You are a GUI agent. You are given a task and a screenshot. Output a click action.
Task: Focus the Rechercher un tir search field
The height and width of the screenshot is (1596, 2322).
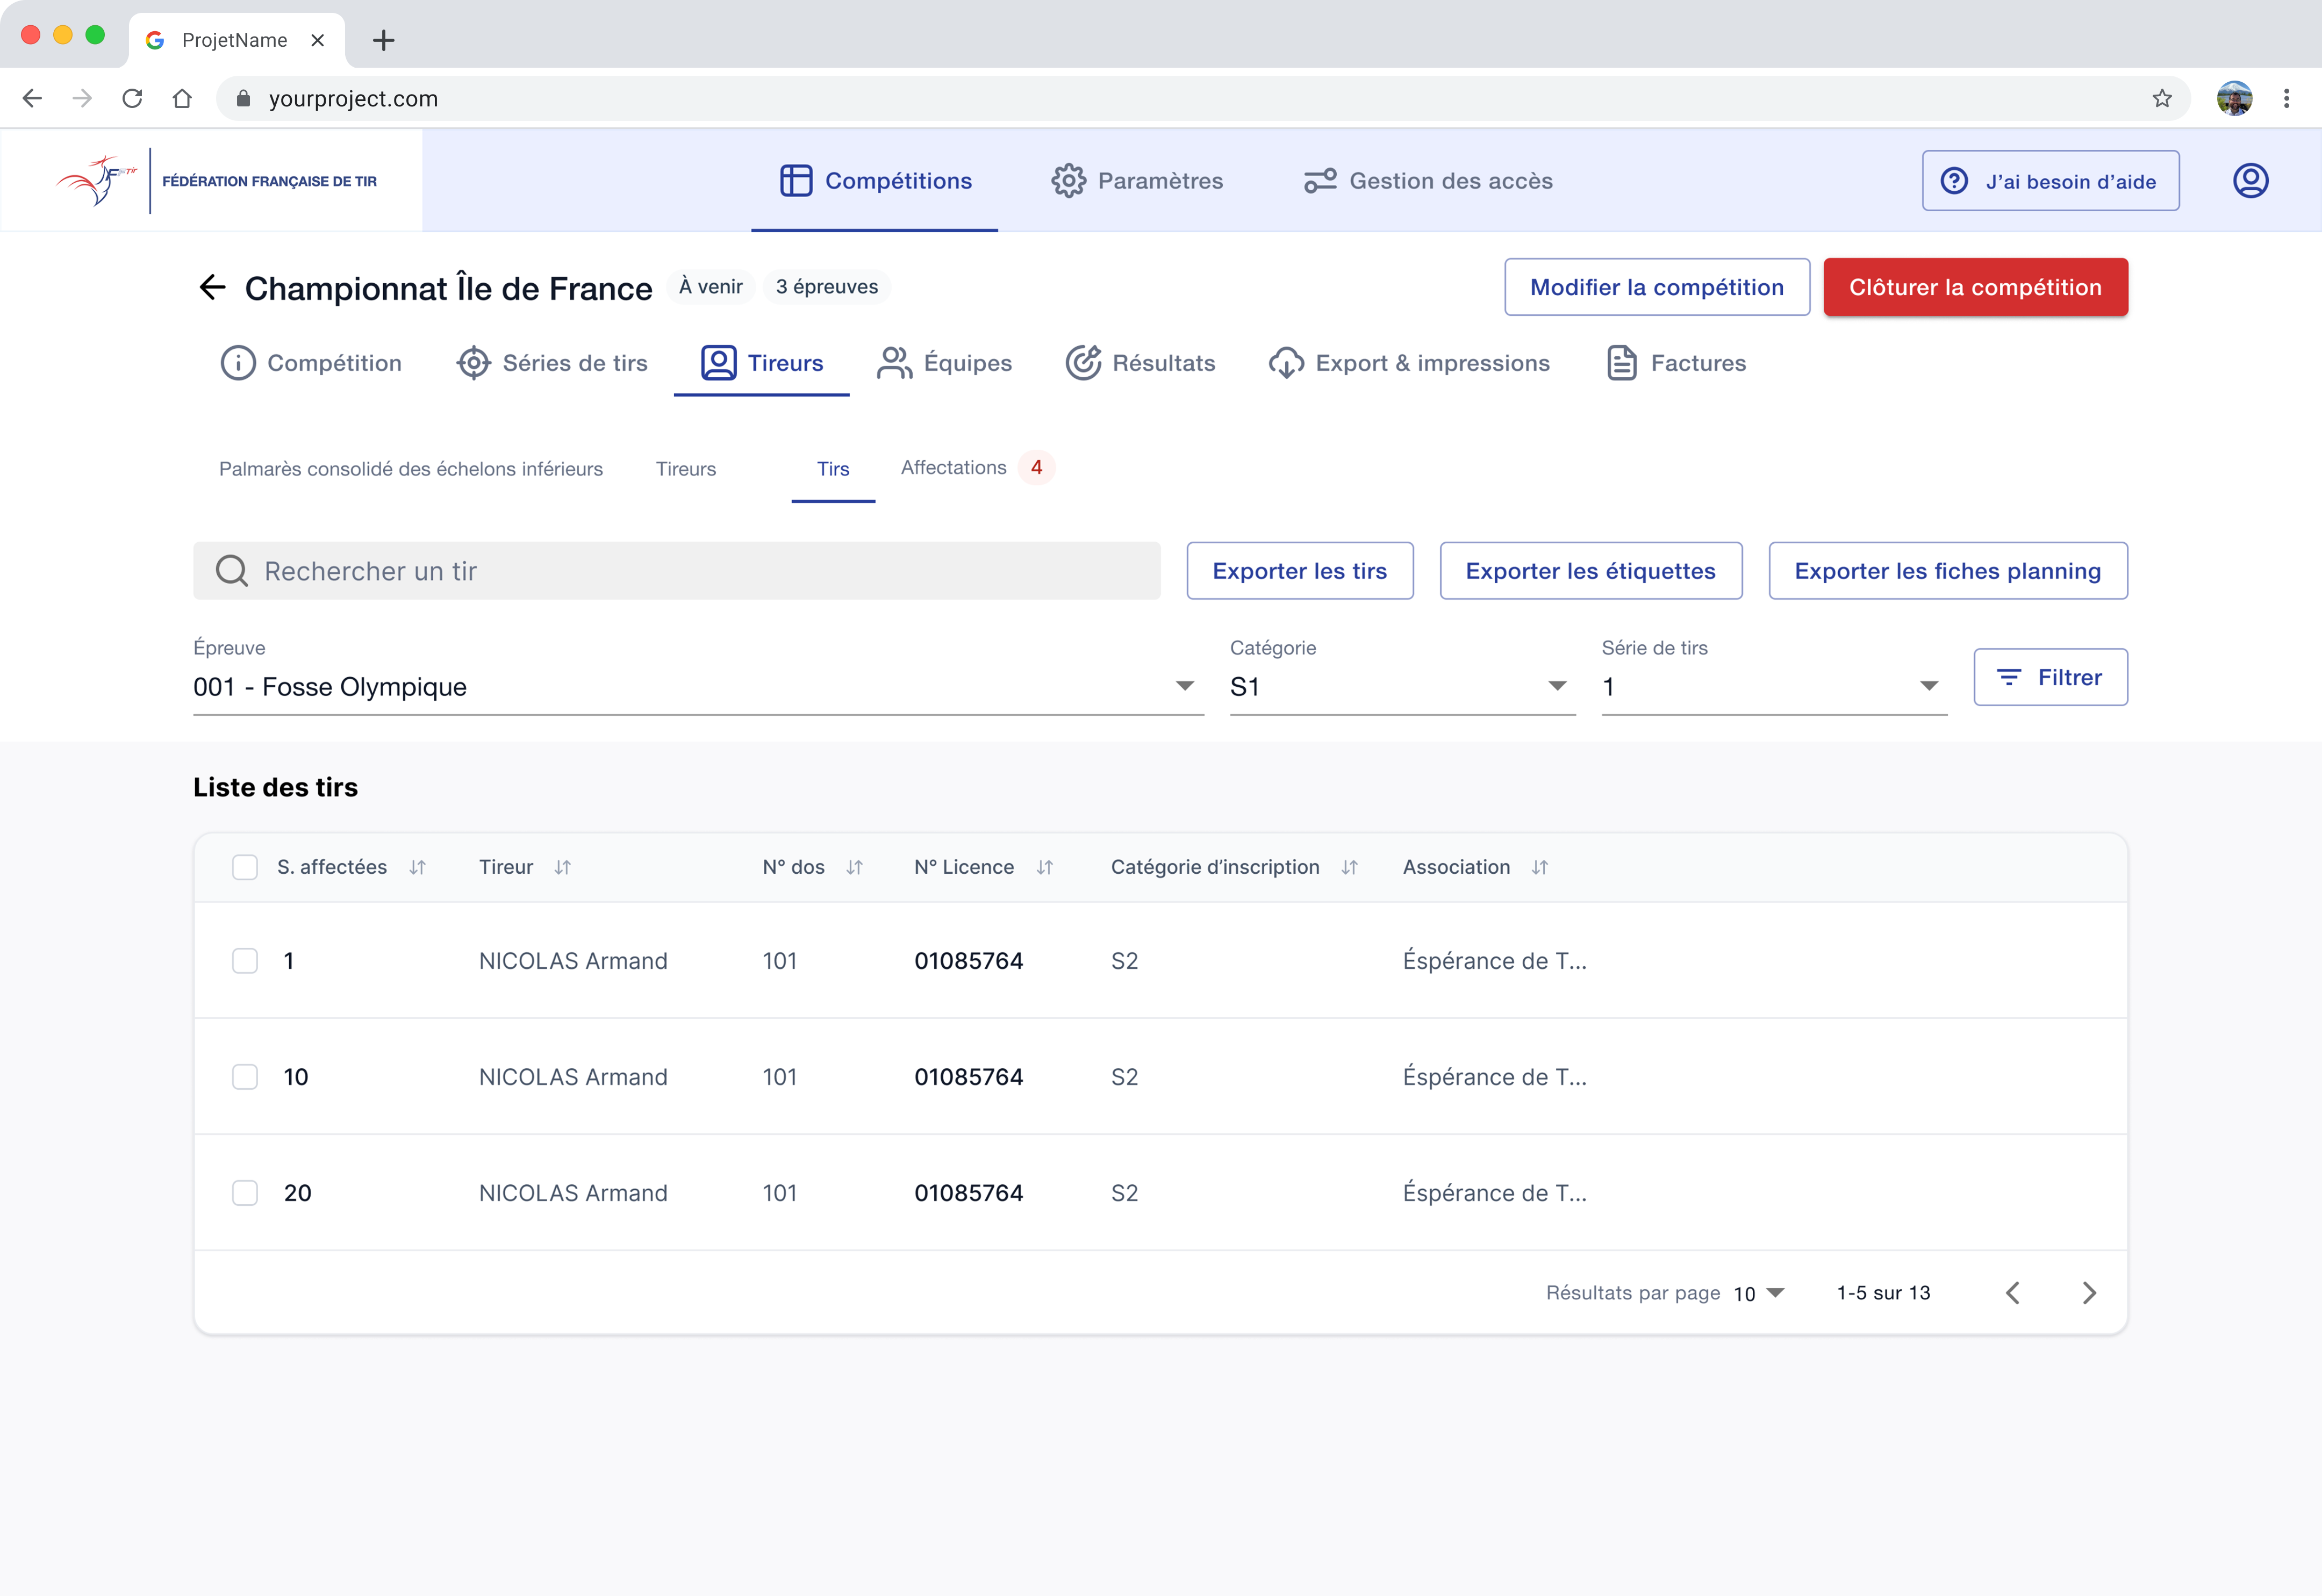(677, 571)
